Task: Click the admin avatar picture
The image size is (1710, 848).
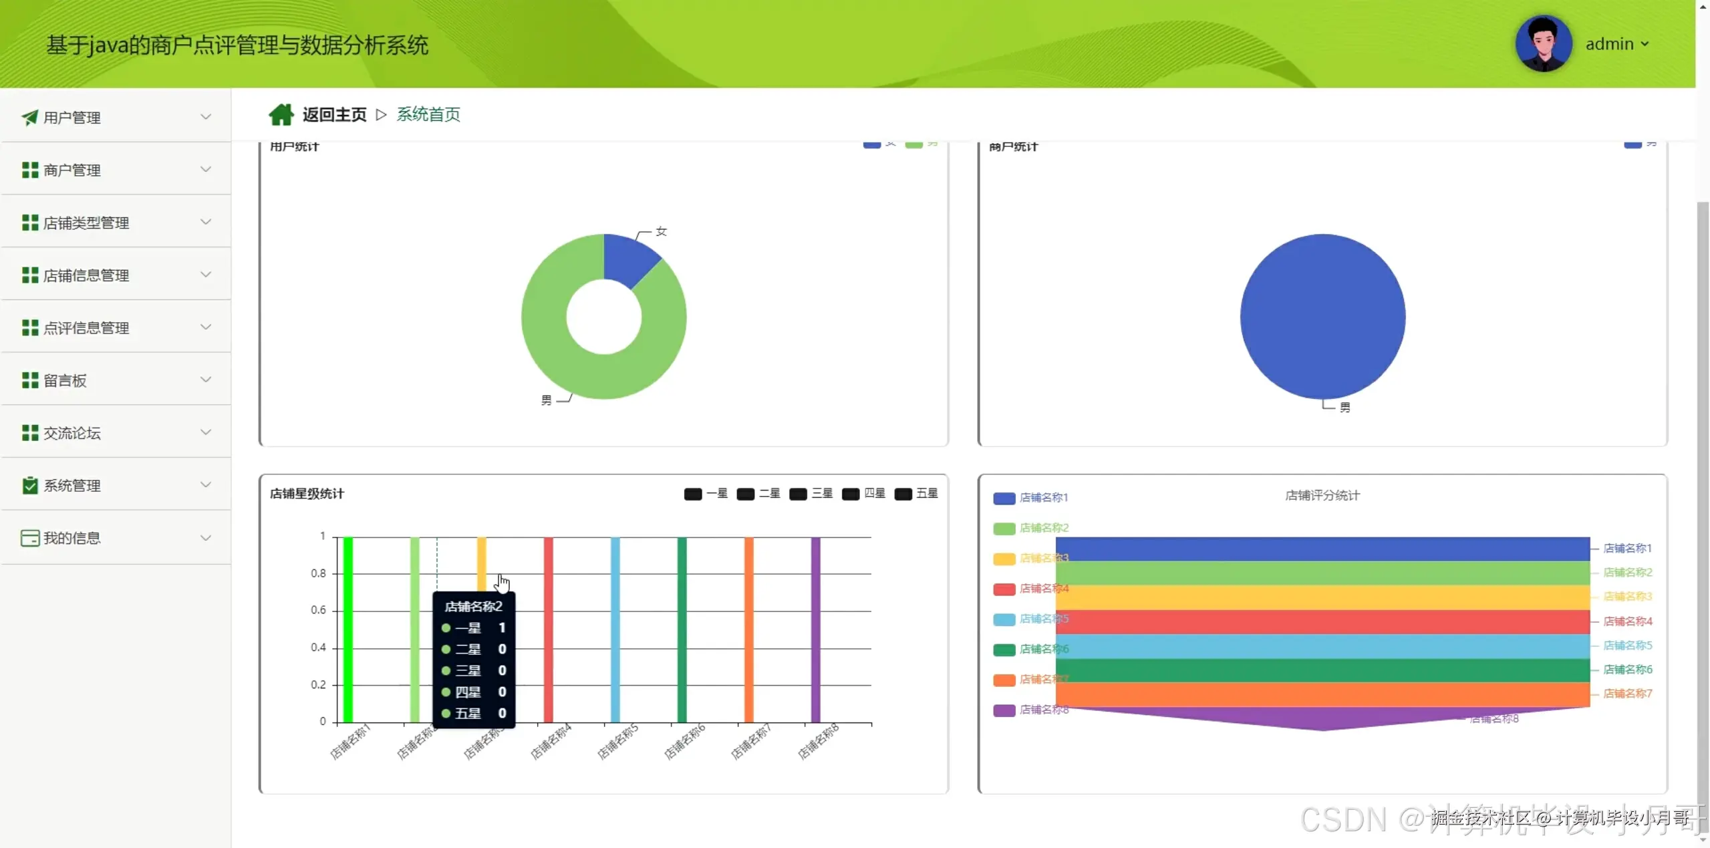Action: (1543, 43)
